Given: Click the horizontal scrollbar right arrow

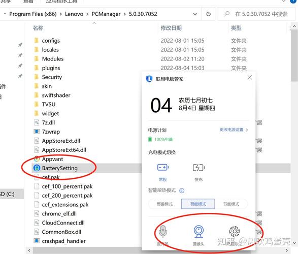Looking at the screenshot, I should pyautogui.click(x=287, y=250).
